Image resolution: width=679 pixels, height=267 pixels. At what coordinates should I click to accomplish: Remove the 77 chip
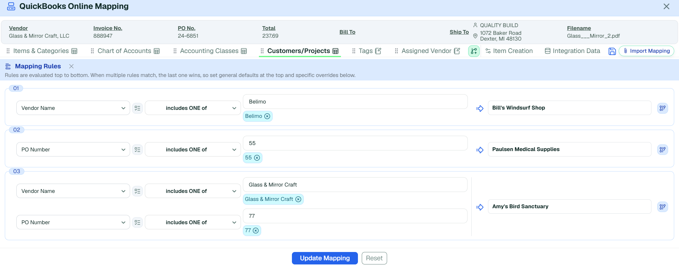click(x=256, y=231)
